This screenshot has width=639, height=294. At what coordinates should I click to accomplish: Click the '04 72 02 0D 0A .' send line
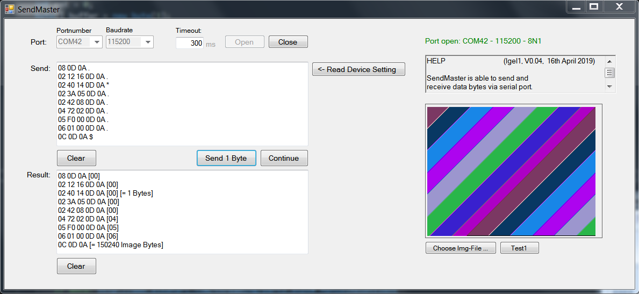[x=83, y=111]
